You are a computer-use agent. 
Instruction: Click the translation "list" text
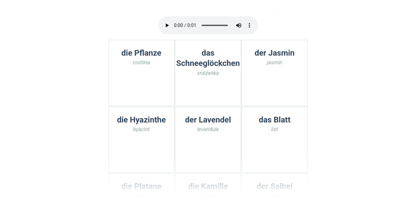click(x=275, y=129)
